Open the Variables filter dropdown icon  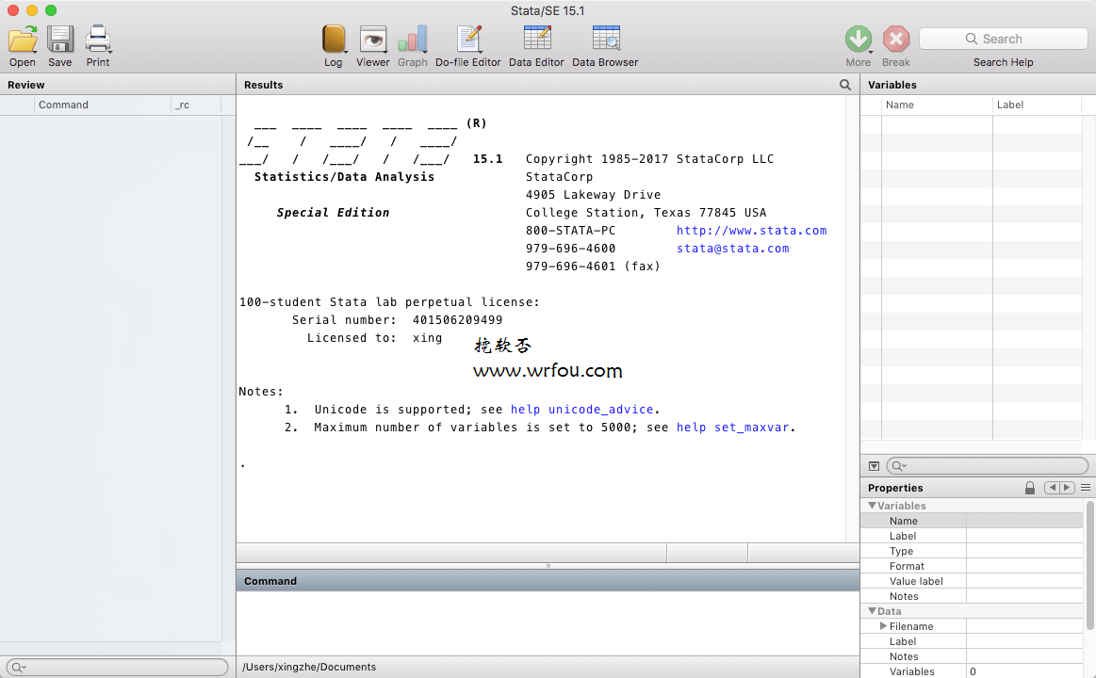[x=874, y=466]
